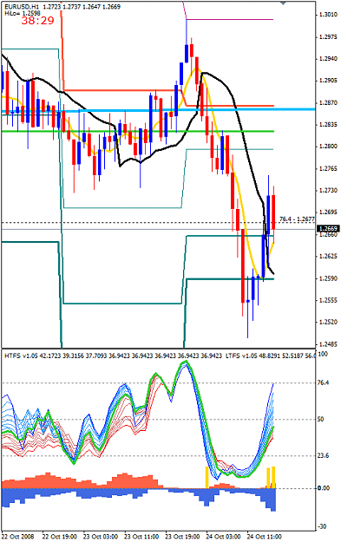Click the 24 Oct 11:00 time label
The image size is (341, 542).
pos(265,537)
